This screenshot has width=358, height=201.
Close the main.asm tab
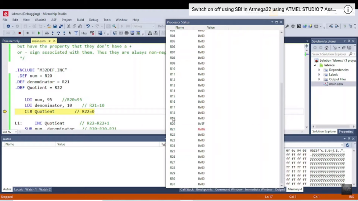(54, 41)
